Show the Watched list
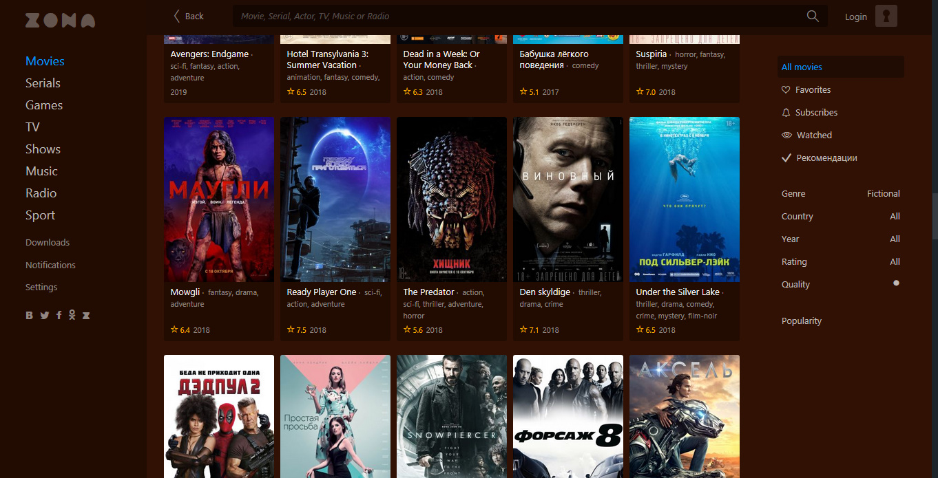 [814, 135]
